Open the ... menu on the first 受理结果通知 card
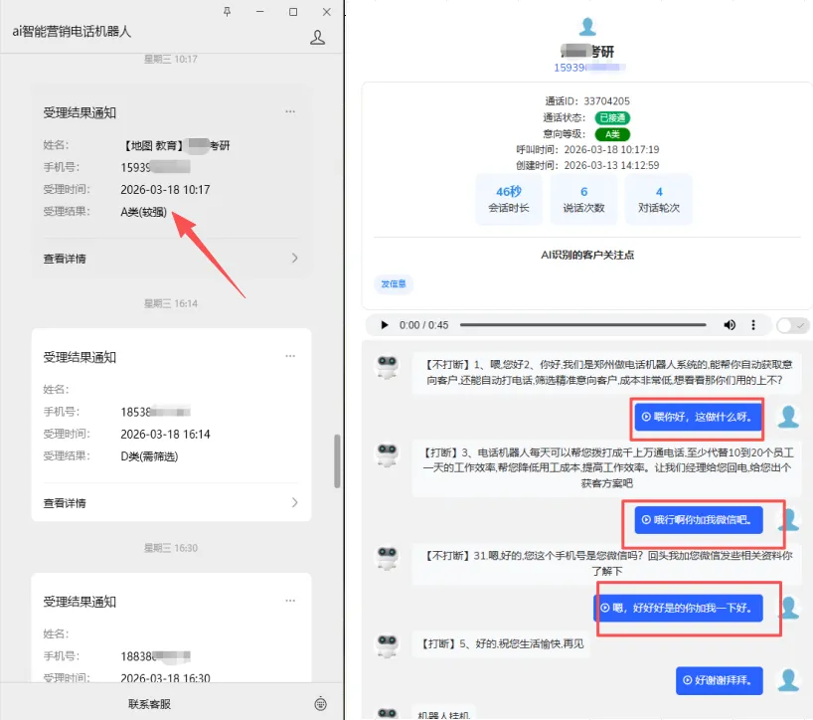 point(290,109)
